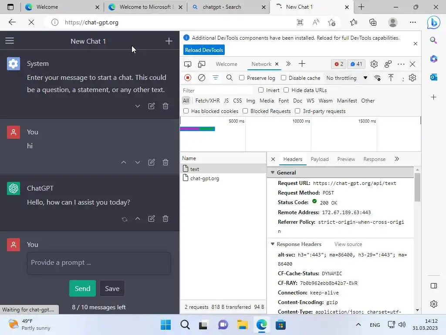Viewport: 446px width, 335px height.
Task: Move the 'hi' message down
Action: (138, 162)
